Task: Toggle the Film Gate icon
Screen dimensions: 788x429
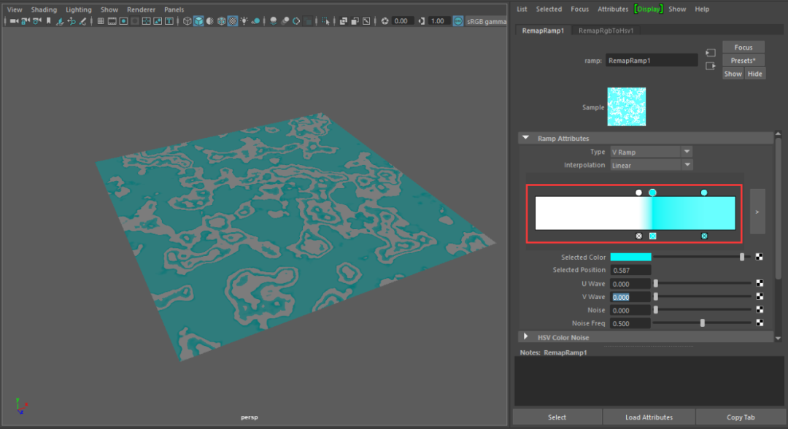Action: coord(112,21)
